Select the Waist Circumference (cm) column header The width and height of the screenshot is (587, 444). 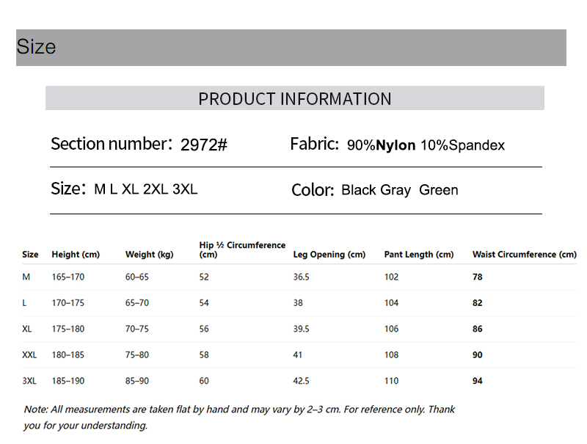click(x=525, y=255)
